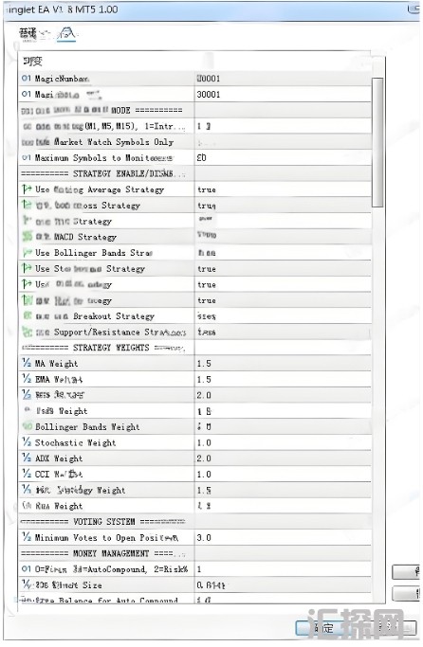
Task: Click the double icon beside MA Weight
Action: coord(27,363)
